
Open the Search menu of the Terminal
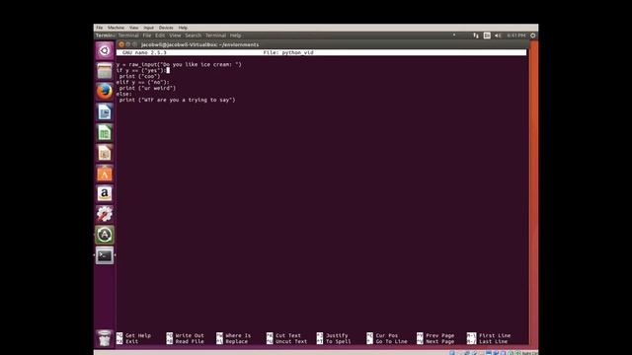coord(194,35)
